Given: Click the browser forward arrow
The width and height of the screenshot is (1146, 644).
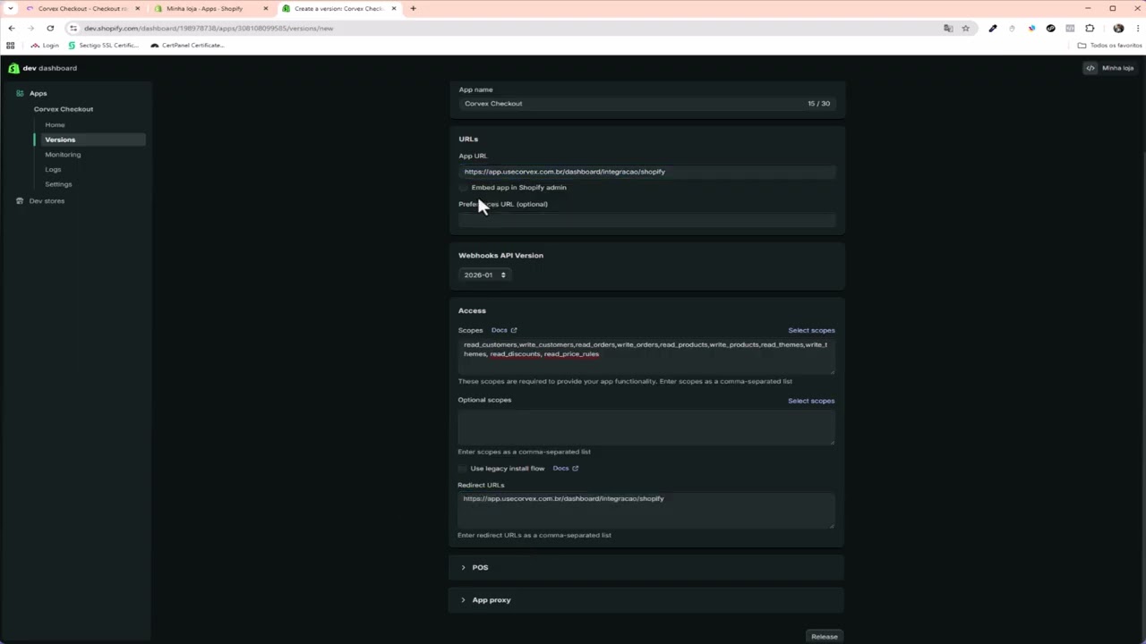Looking at the screenshot, I should click(30, 28).
